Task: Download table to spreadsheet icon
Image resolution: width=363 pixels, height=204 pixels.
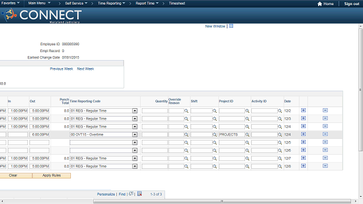Action: point(140,194)
